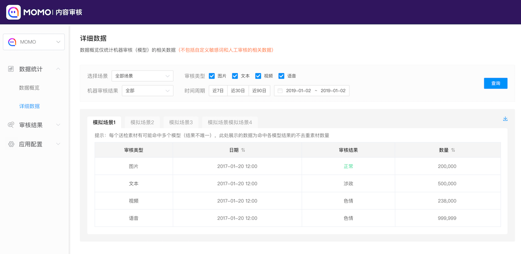Viewport: 521px width, 254px height.
Task: Click the start date 2019-01-02 field
Action: tap(298, 91)
